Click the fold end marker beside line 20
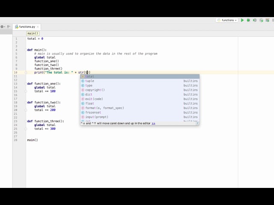Screen dimensions: 274x205 click(26, 110)
